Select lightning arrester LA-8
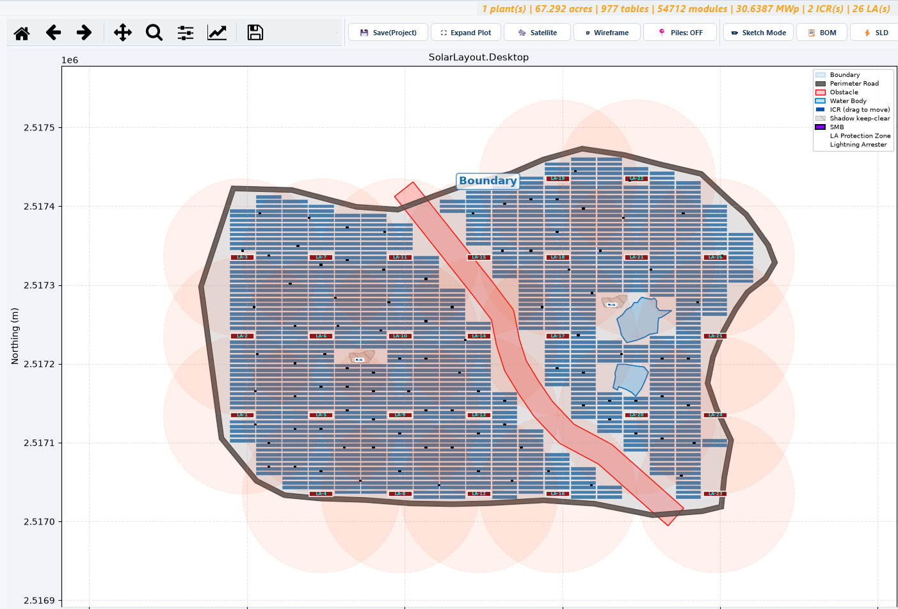Viewport: 898px width, 609px height. pyautogui.click(x=400, y=494)
